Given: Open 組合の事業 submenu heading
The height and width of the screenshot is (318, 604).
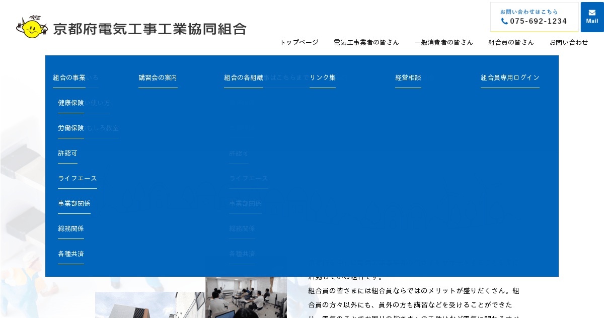Looking at the screenshot, I should pos(69,77).
